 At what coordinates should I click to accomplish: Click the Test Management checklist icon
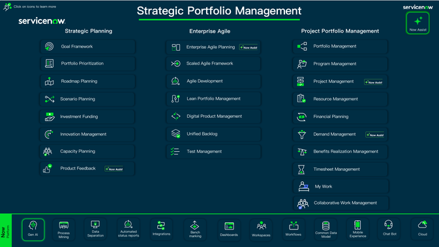pos(175,151)
